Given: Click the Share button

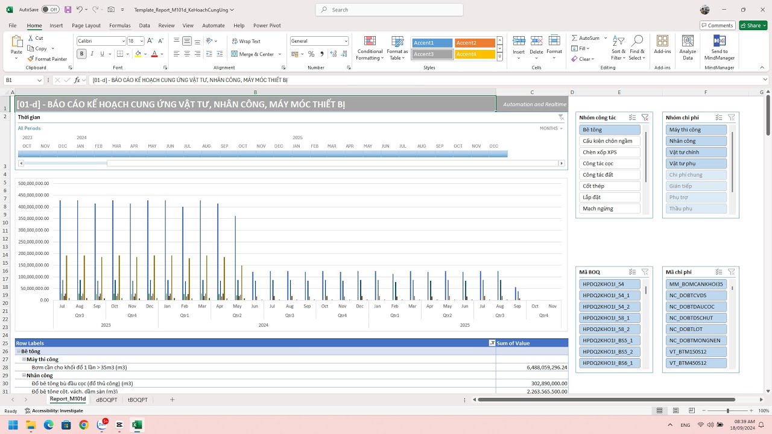Looking at the screenshot, I should point(753,25).
